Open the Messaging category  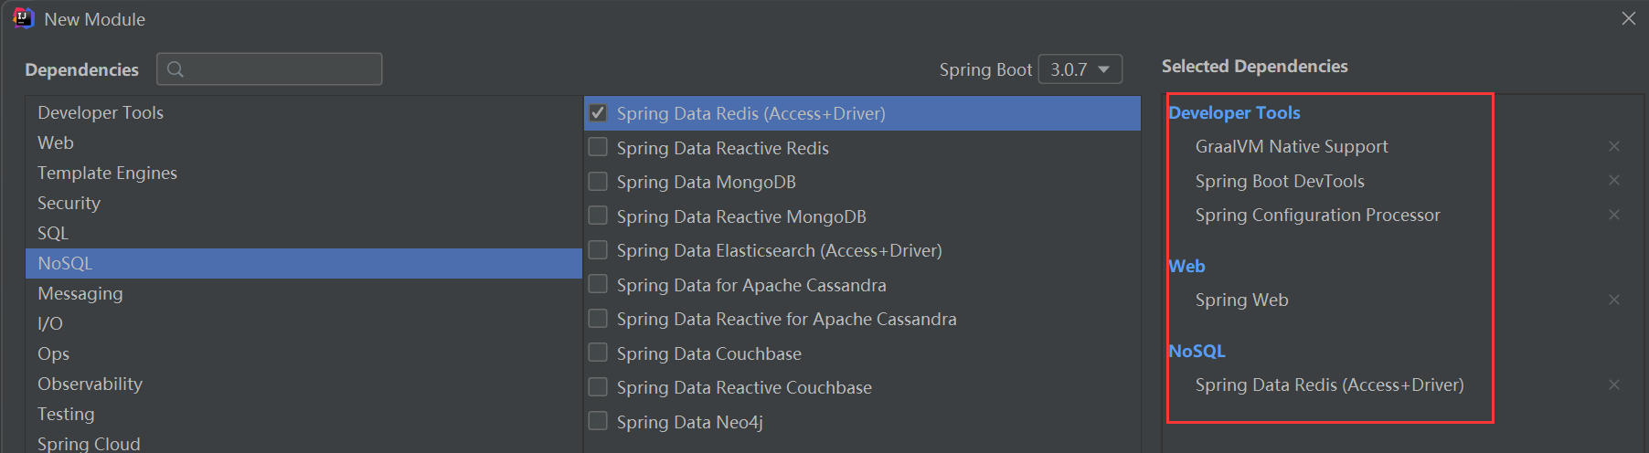point(80,293)
